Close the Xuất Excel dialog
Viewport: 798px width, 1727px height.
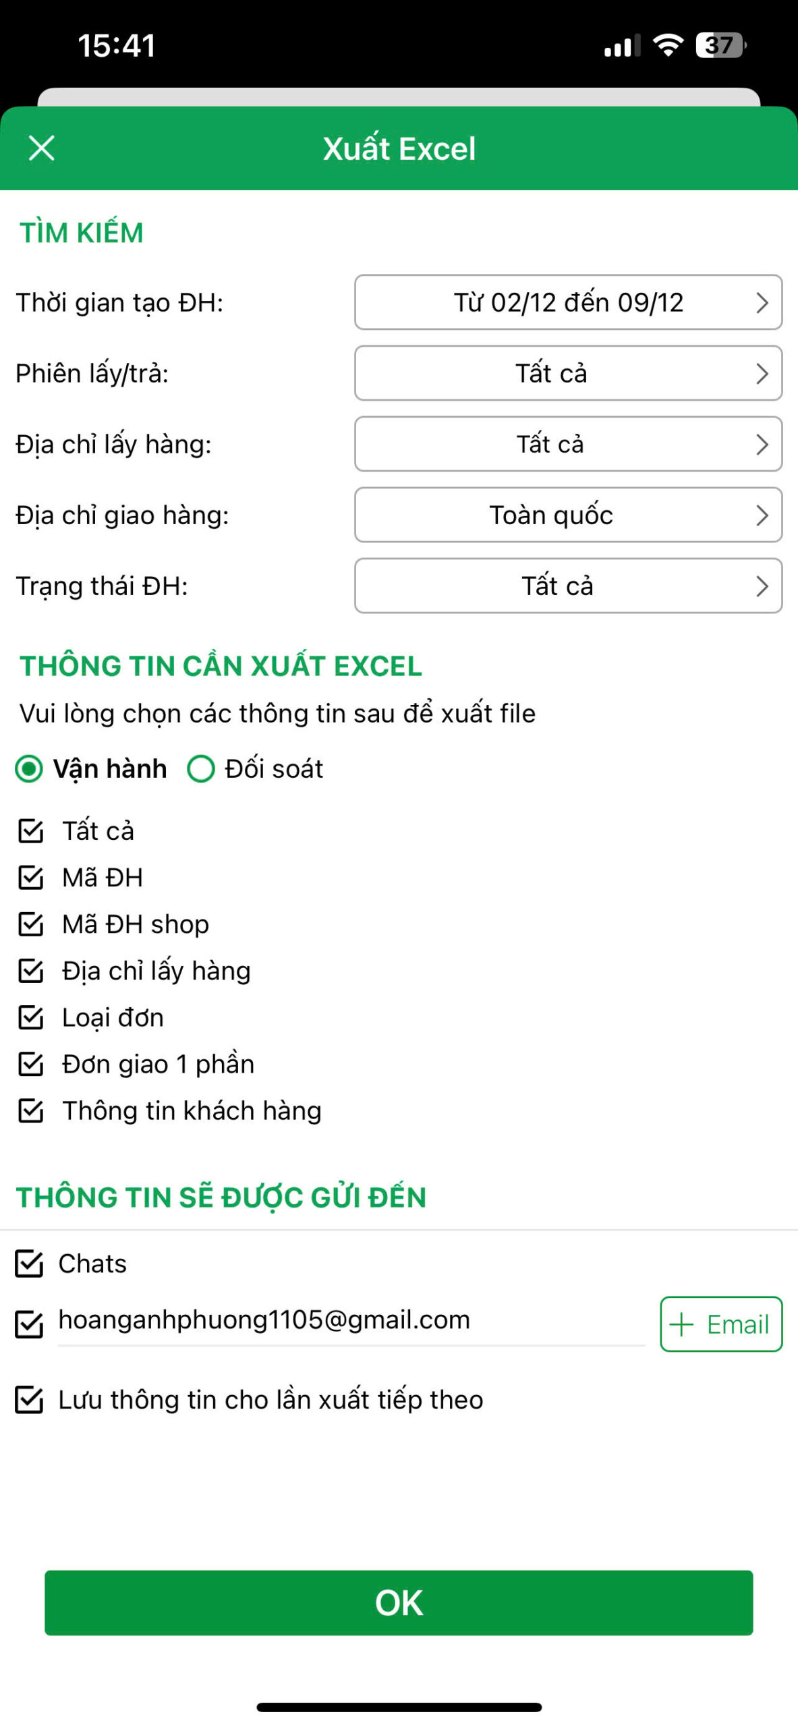coord(41,148)
